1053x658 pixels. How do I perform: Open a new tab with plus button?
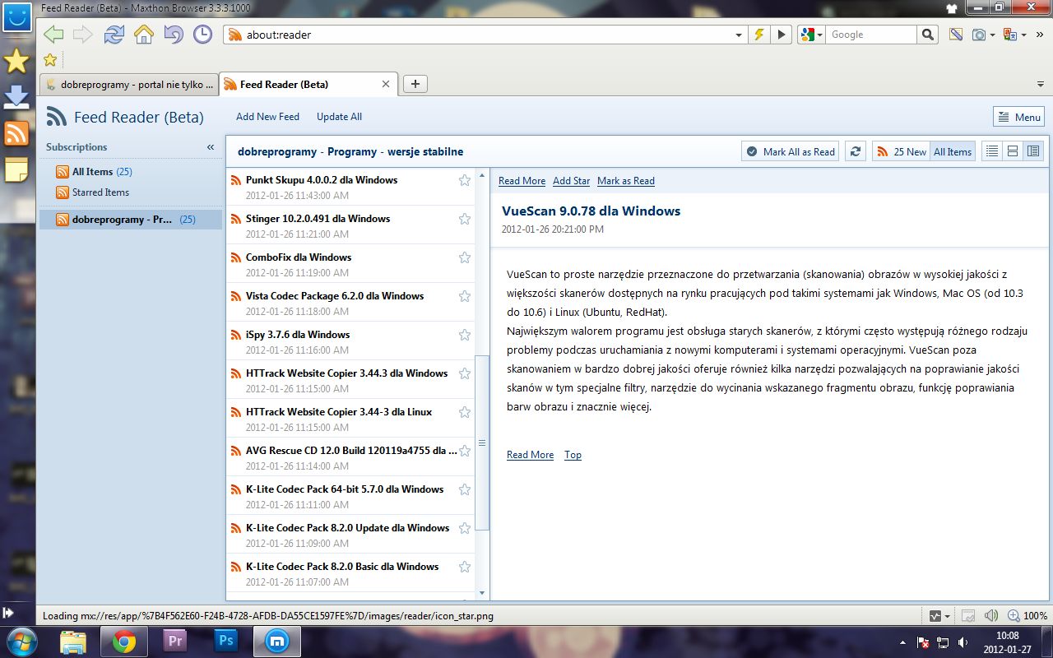click(x=415, y=84)
